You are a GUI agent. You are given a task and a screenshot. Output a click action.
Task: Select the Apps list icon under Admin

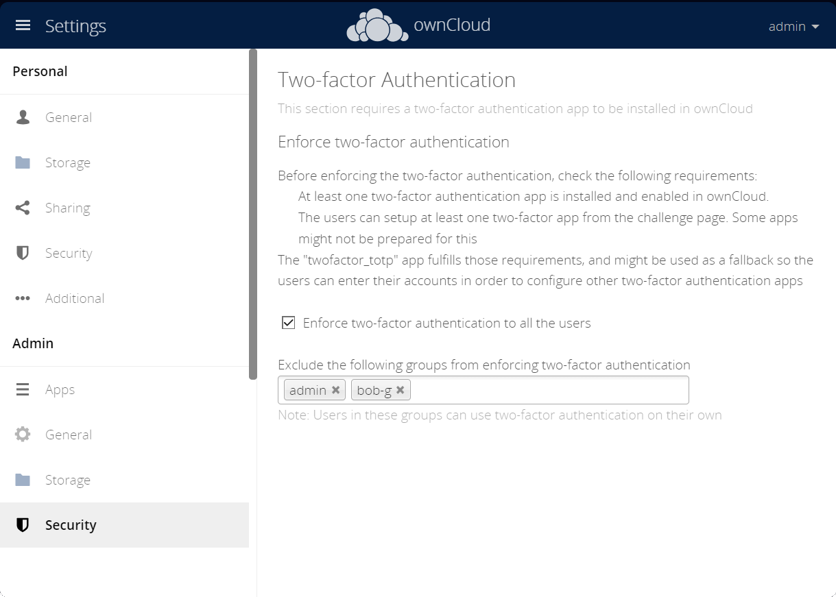click(22, 389)
